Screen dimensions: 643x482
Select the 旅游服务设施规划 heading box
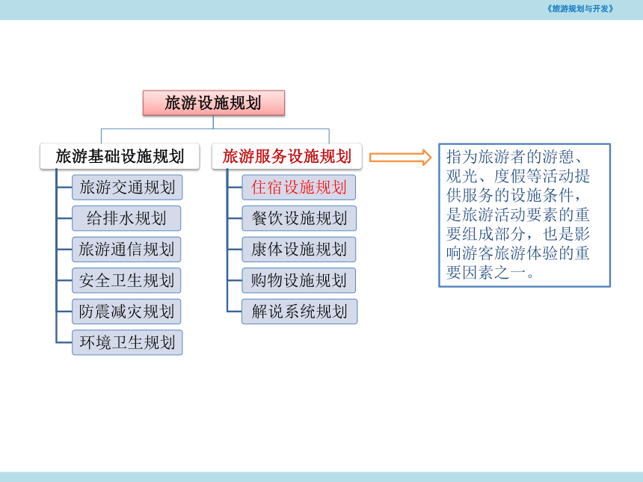287,156
